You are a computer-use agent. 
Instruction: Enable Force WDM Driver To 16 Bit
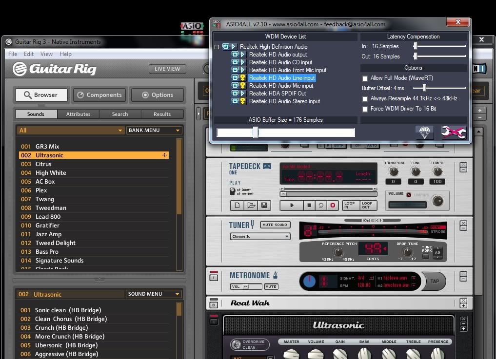365,109
